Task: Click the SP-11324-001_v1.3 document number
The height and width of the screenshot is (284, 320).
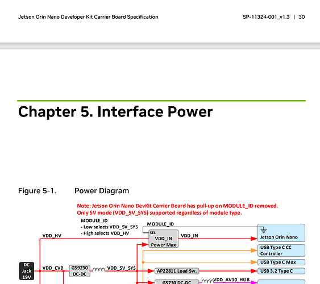Action: tap(266, 17)
